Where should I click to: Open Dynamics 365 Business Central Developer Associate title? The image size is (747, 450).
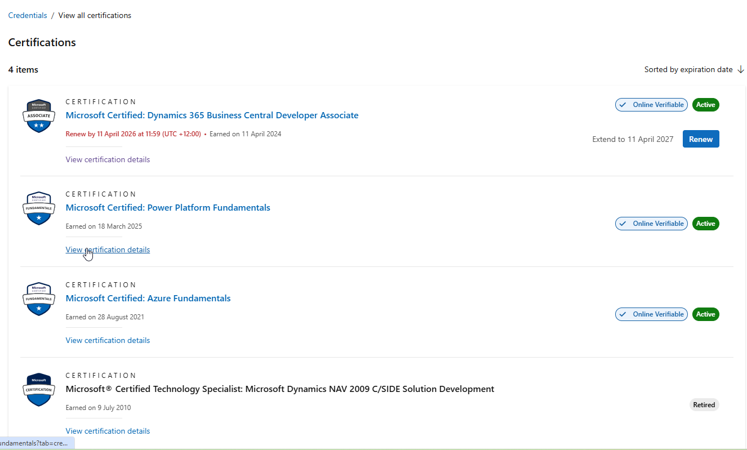pos(212,115)
